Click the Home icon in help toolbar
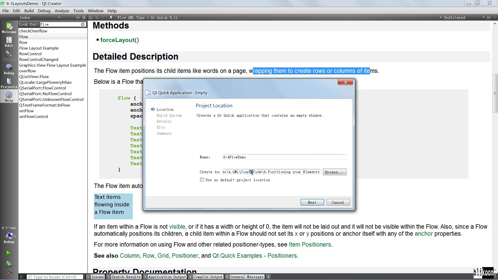This screenshot has width=498, height=280. [x=91, y=18]
